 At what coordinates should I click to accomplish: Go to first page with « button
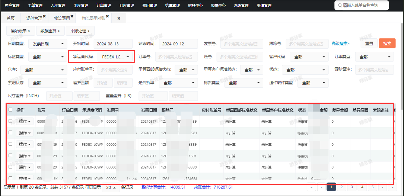pos(312,187)
